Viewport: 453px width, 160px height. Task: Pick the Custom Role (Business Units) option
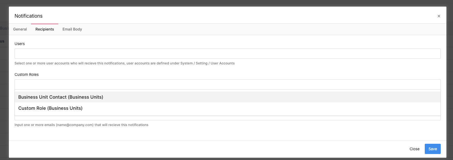50,108
